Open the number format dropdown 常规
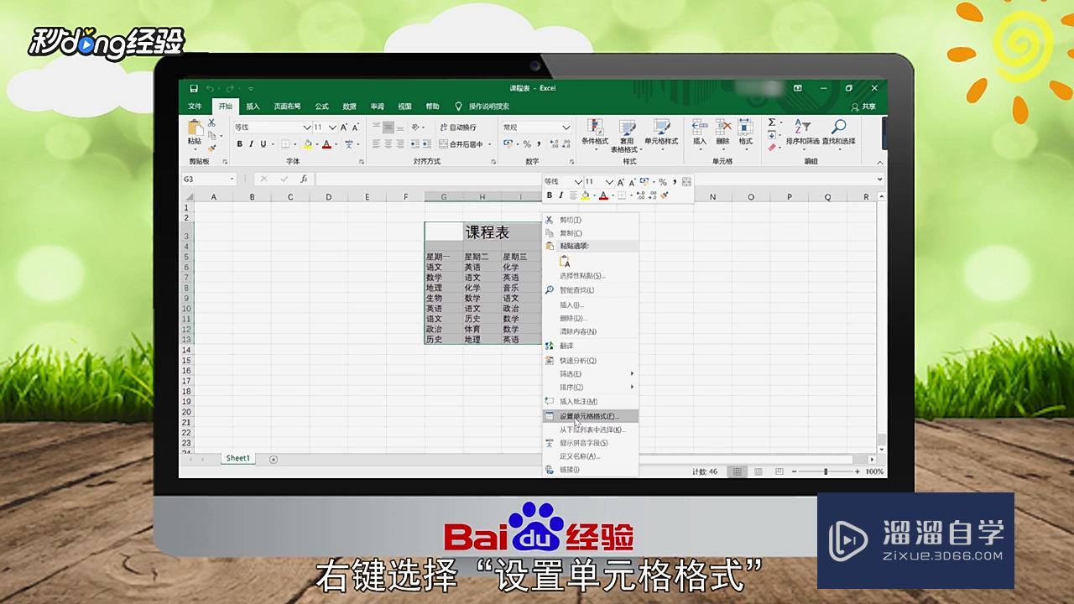 tap(566, 128)
